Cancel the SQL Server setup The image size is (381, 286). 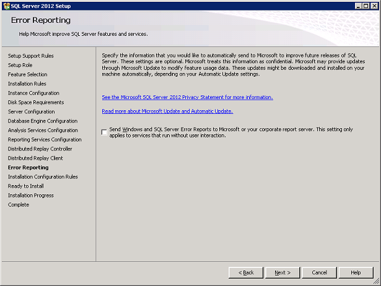pos(319,272)
